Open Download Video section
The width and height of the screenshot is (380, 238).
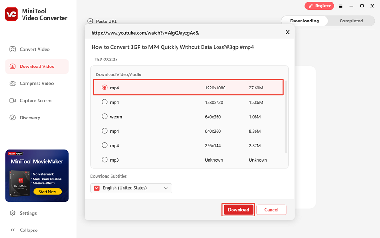point(37,67)
